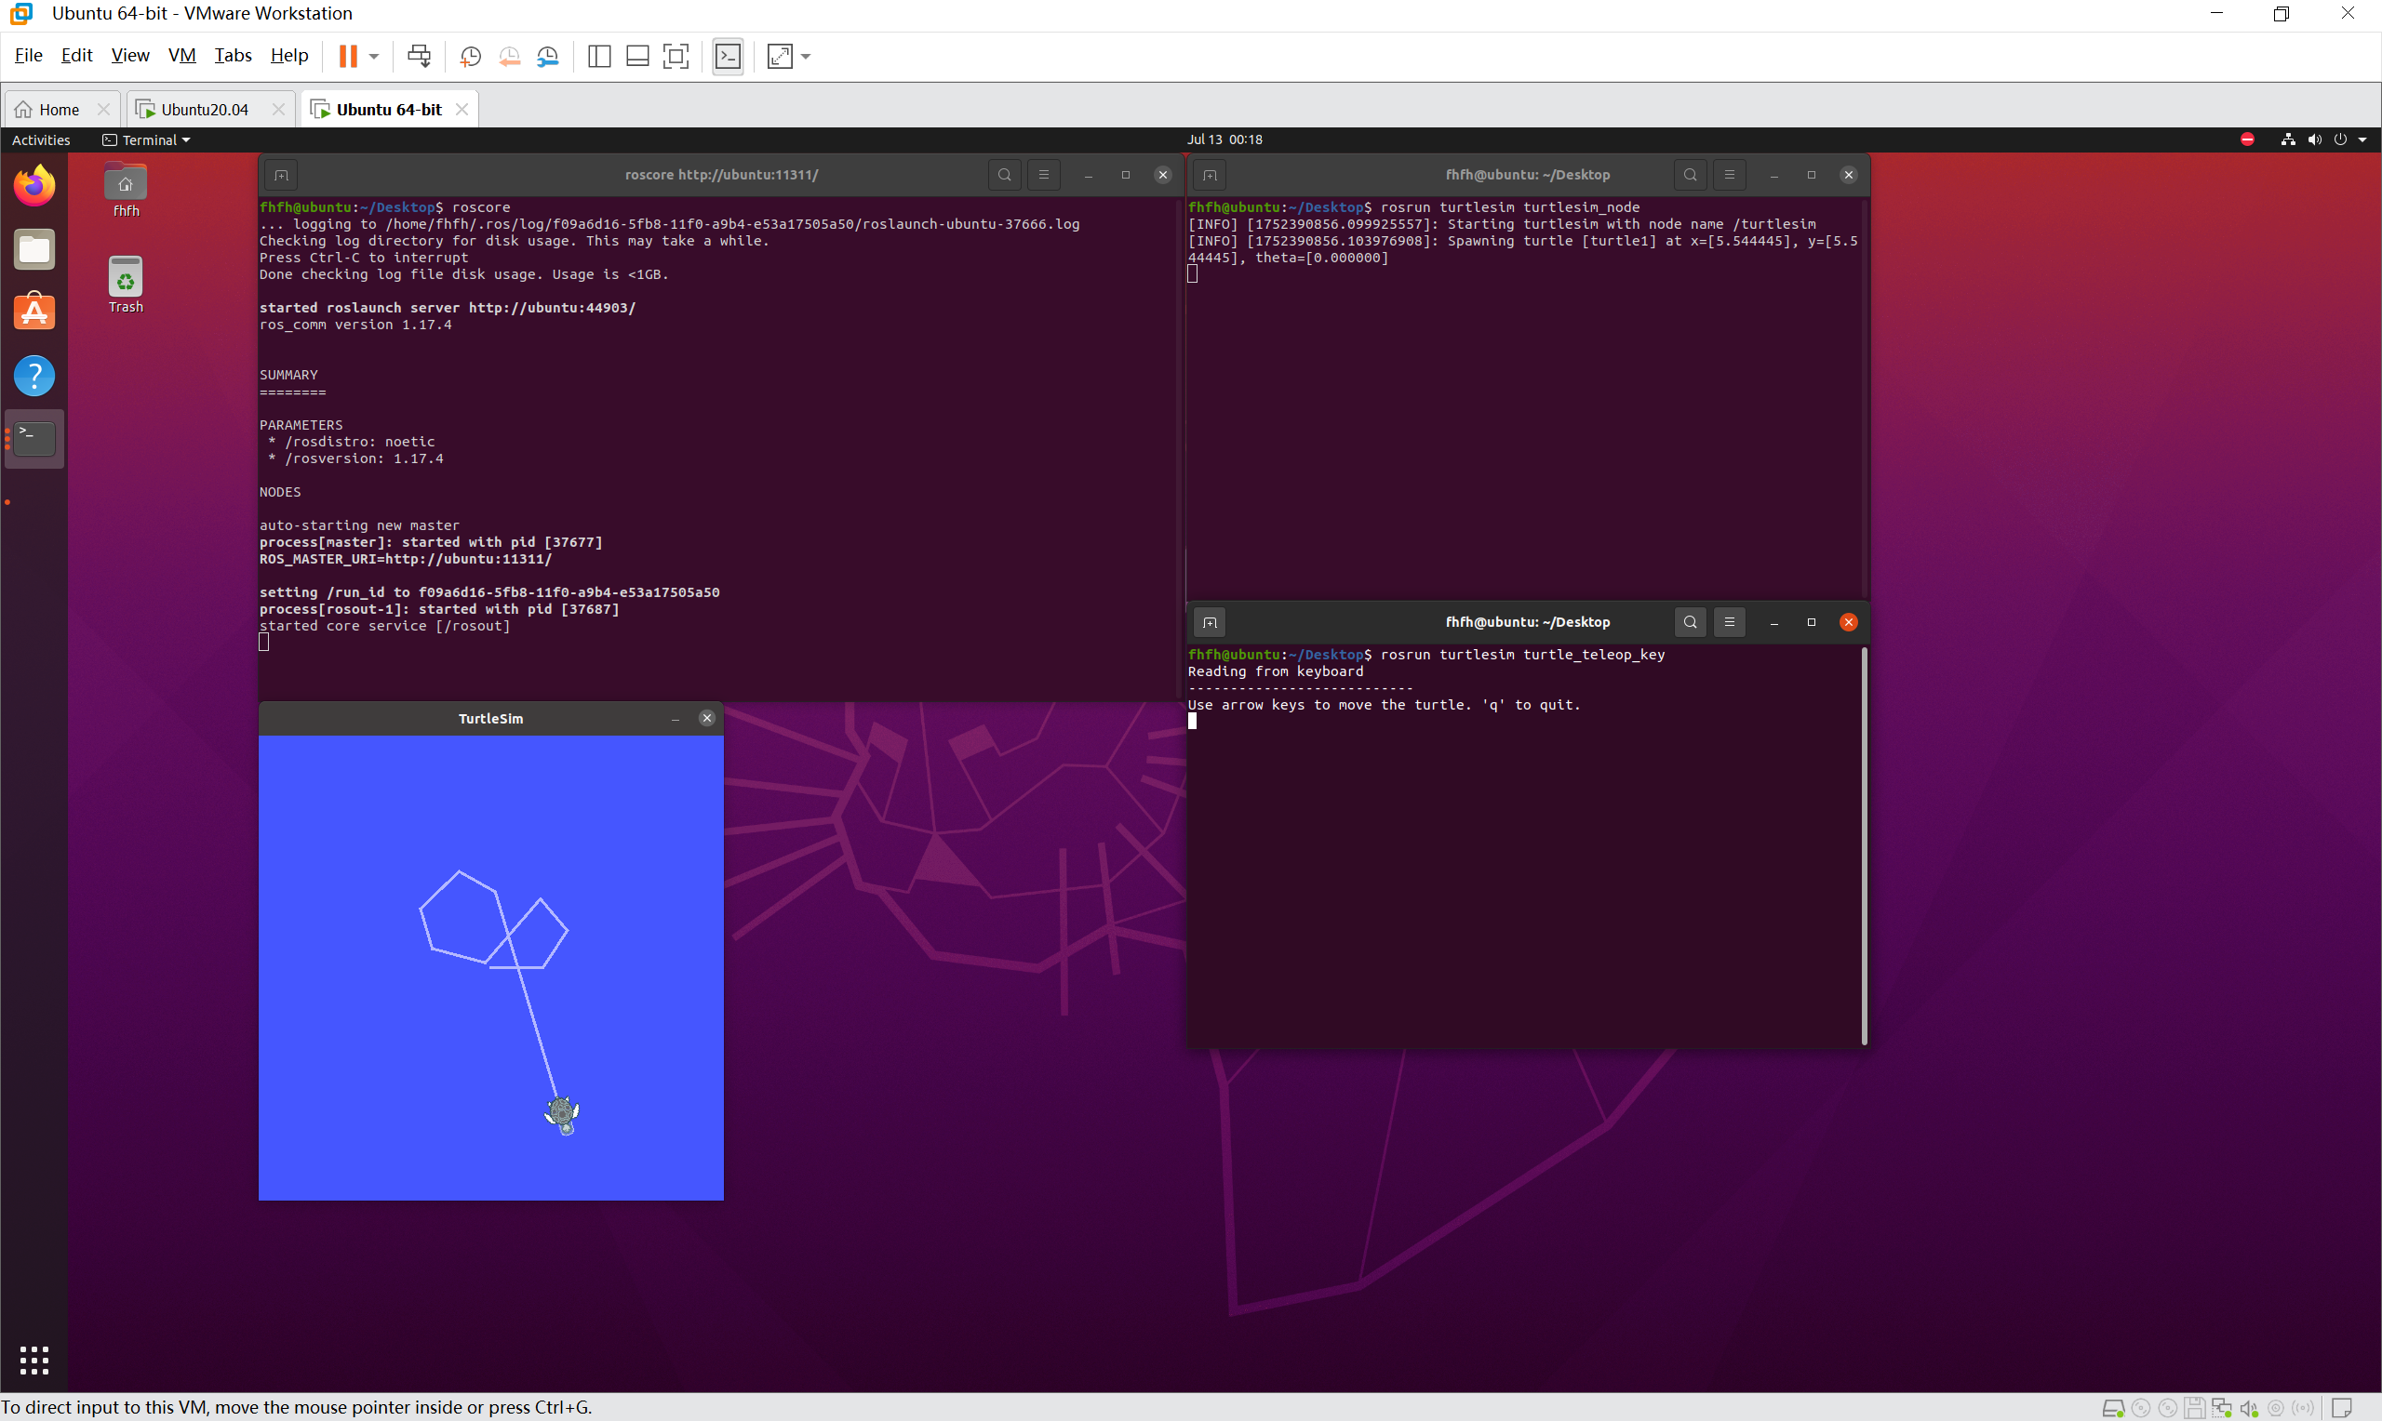Open the VM menu
This screenshot has height=1421, width=2382.
point(181,56)
